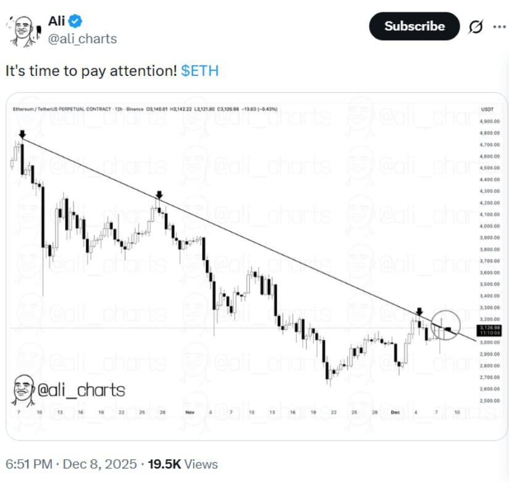The height and width of the screenshot is (482, 509).
Task: Open the more options ellipsis menu
Action: click(499, 27)
